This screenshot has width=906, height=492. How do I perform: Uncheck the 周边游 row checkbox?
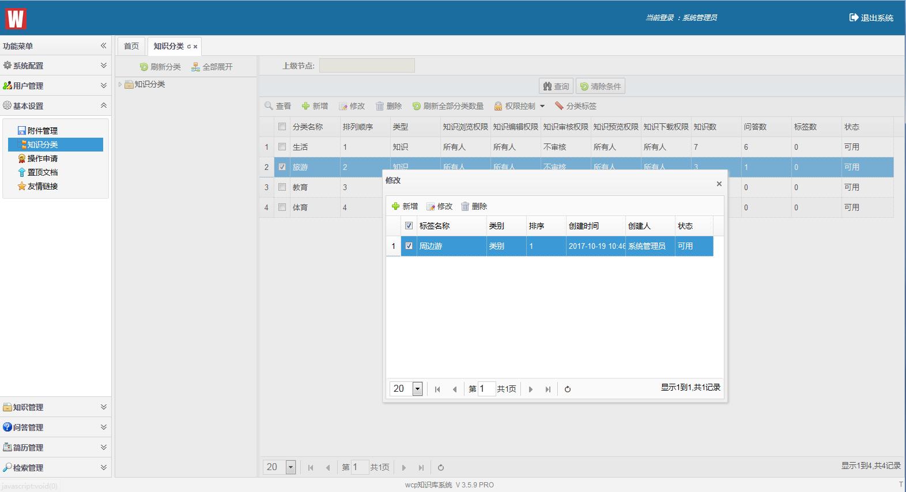coord(409,246)
